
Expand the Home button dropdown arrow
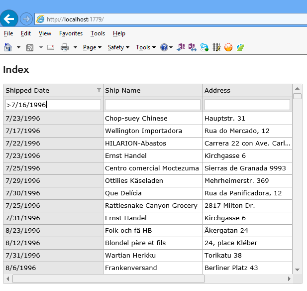(x=18, y=47)
